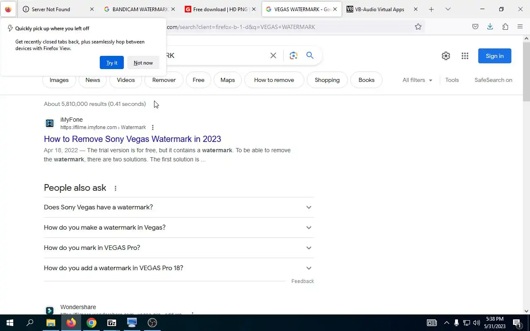Screen dimensions: 530x331
Task: Switch to VB-Audio Virtual Apps tab
Action: pos(382,9)
